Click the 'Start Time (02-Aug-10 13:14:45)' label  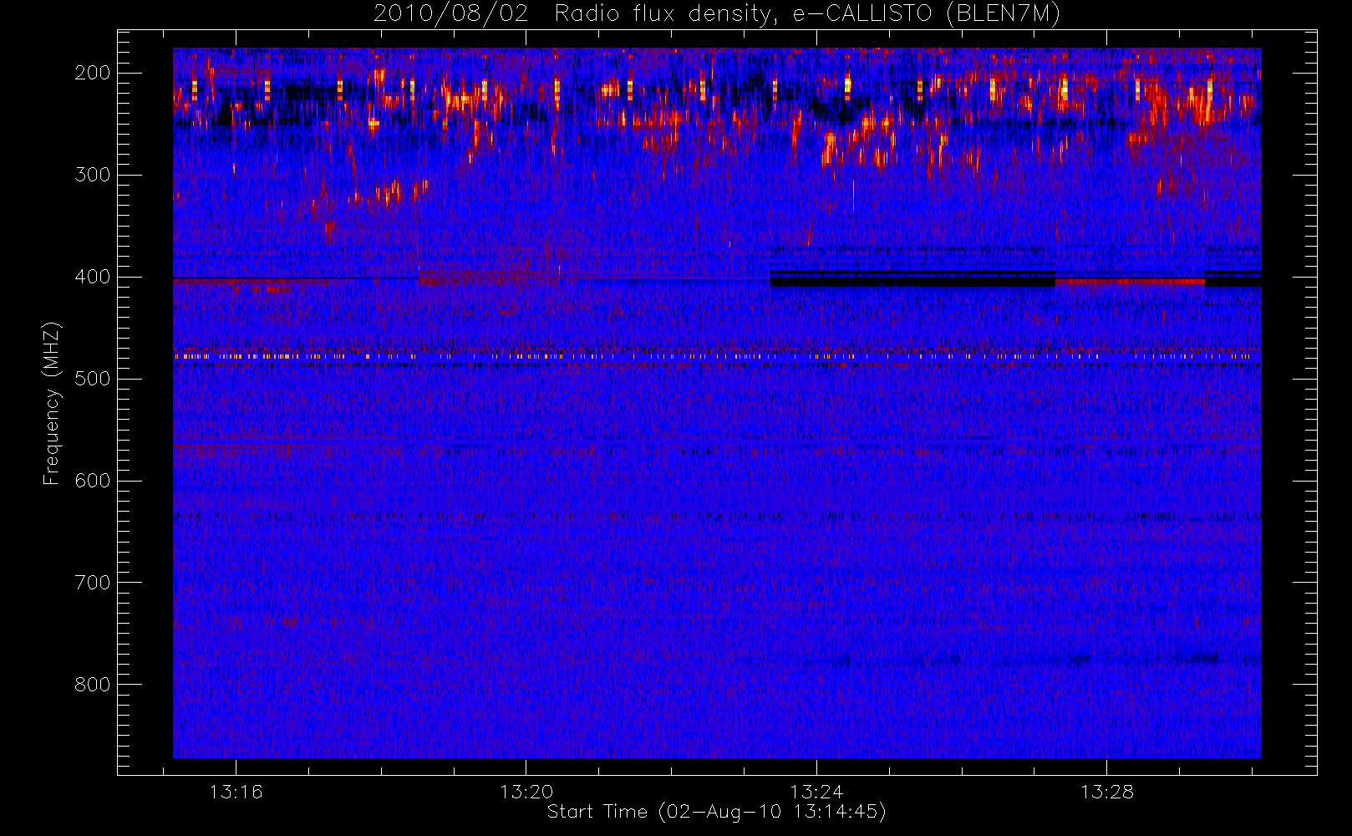716,812
